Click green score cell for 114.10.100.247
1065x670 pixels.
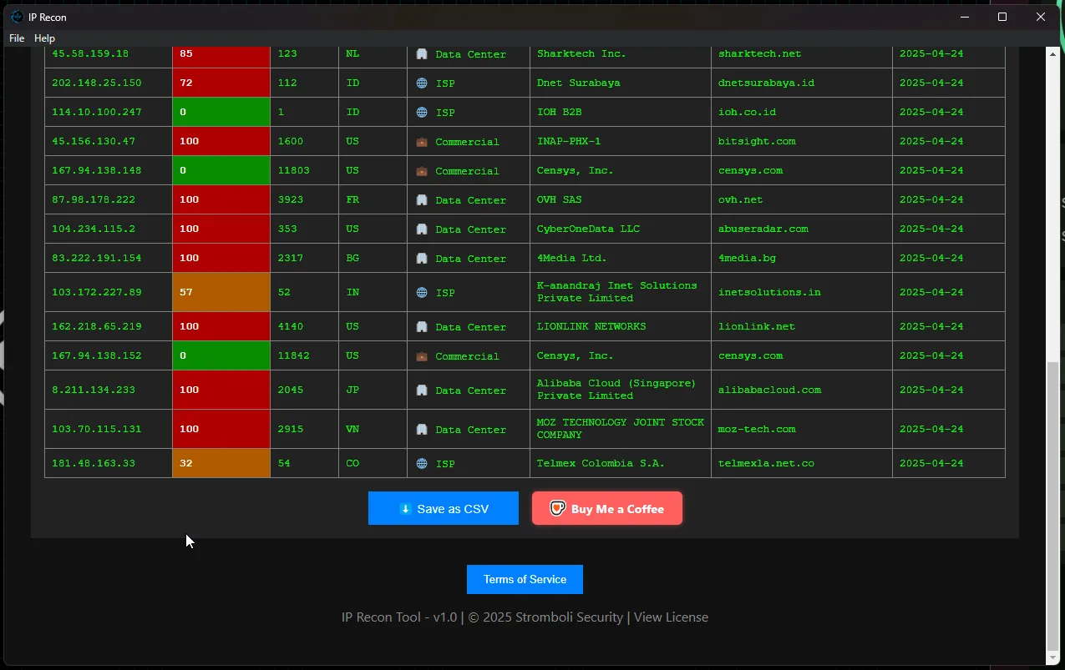(221, 112)
